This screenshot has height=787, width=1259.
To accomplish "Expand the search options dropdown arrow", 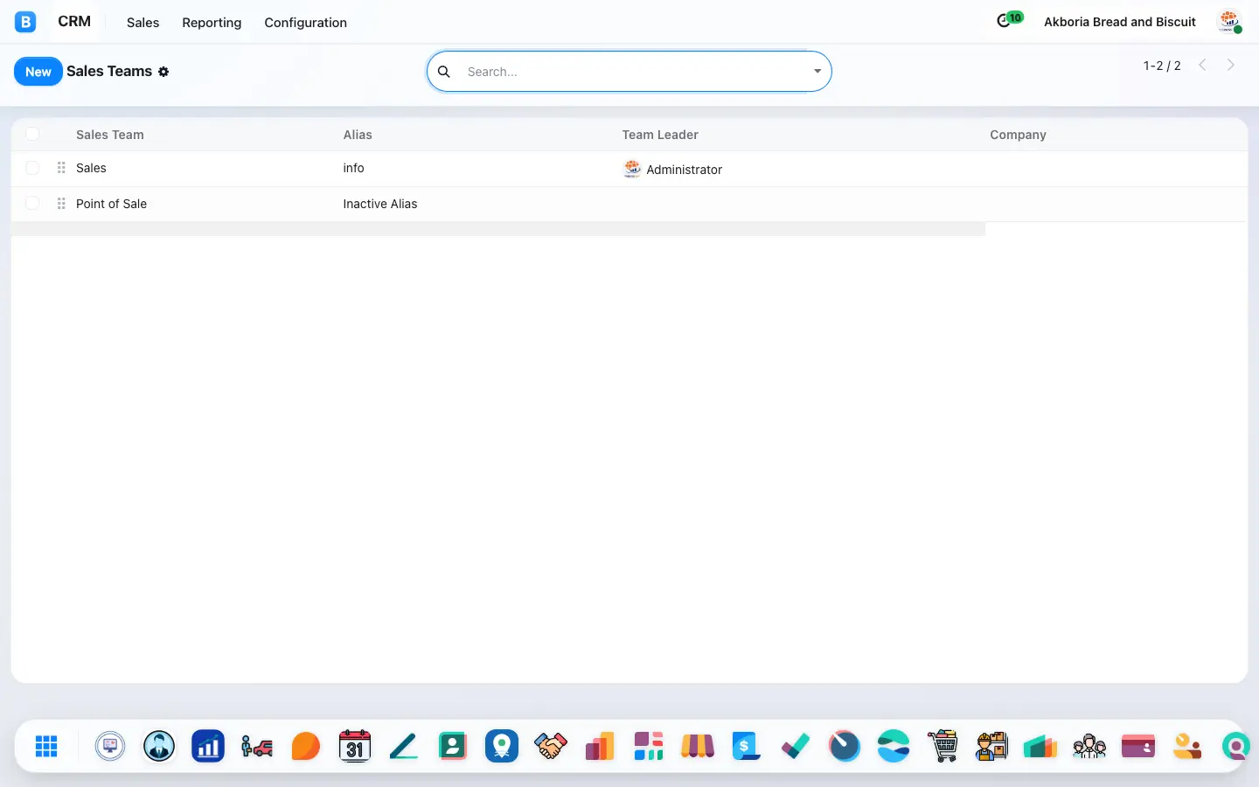I will [x=817, y=72].
